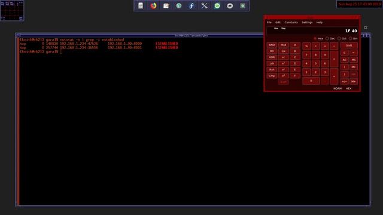This screenshot has height=215, width=383.
Task: Toggle the calculator Shift button
Action: (349, 45)
